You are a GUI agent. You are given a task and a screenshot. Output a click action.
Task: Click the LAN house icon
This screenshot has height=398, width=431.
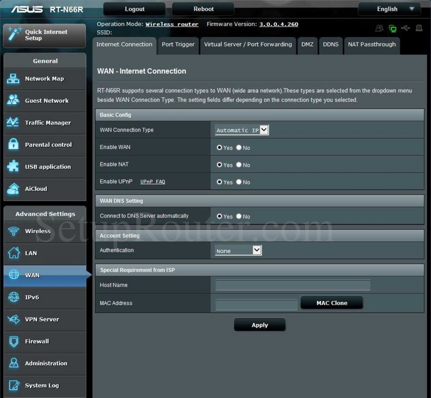pyautogui.click(x=14, y=252)
